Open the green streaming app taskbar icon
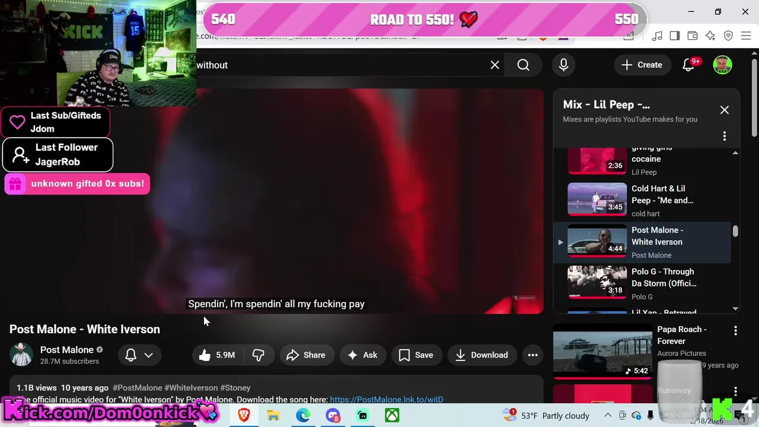 point(362,415)
